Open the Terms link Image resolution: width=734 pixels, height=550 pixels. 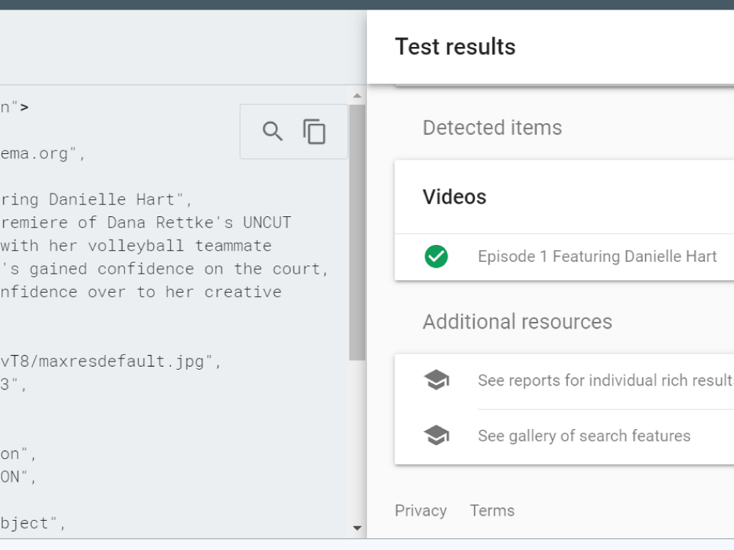click(x=492, y=510)
